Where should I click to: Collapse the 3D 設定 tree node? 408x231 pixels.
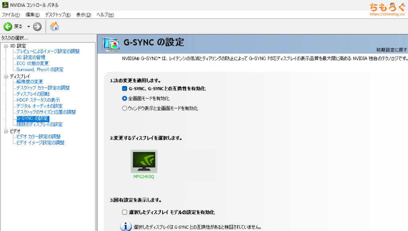coord(6,46)
